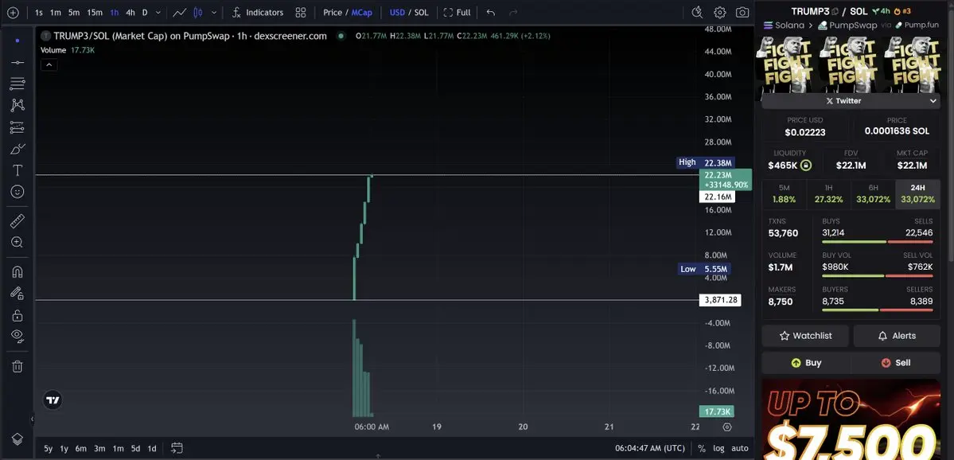954x460 pixels.
Task: Select the crosshair cursor tool
Action: (17, 40)
